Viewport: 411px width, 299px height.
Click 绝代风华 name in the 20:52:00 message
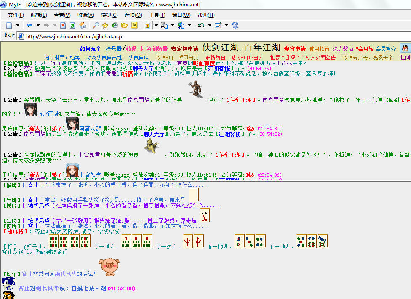click(47, 288)
